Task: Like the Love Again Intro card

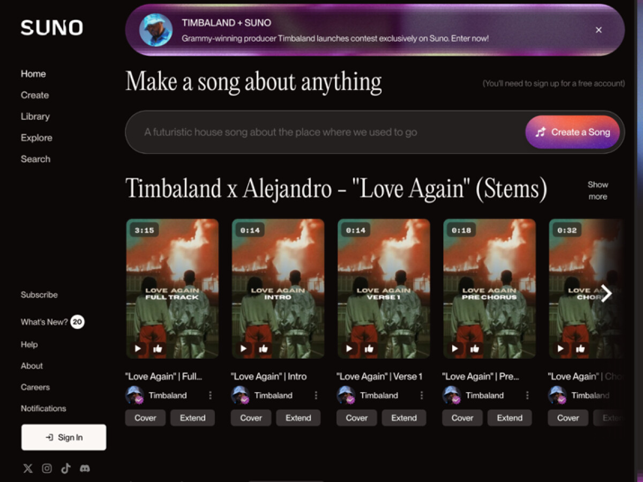Action: point(263,349)
